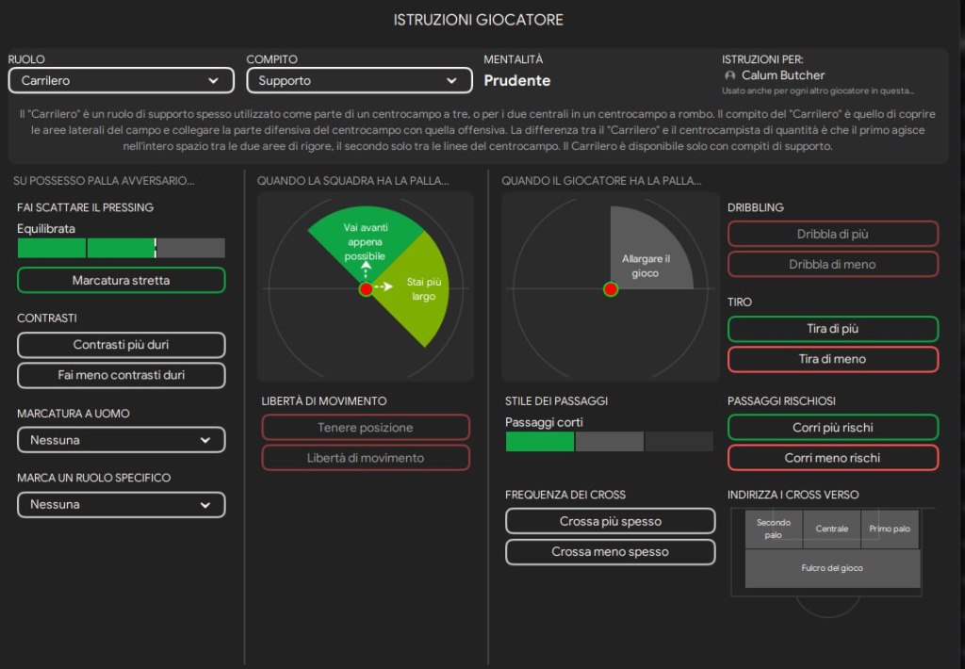Adjust the 'Stile dei passaggi' bar
Screen dimensions: 965x669
point(609,442)
